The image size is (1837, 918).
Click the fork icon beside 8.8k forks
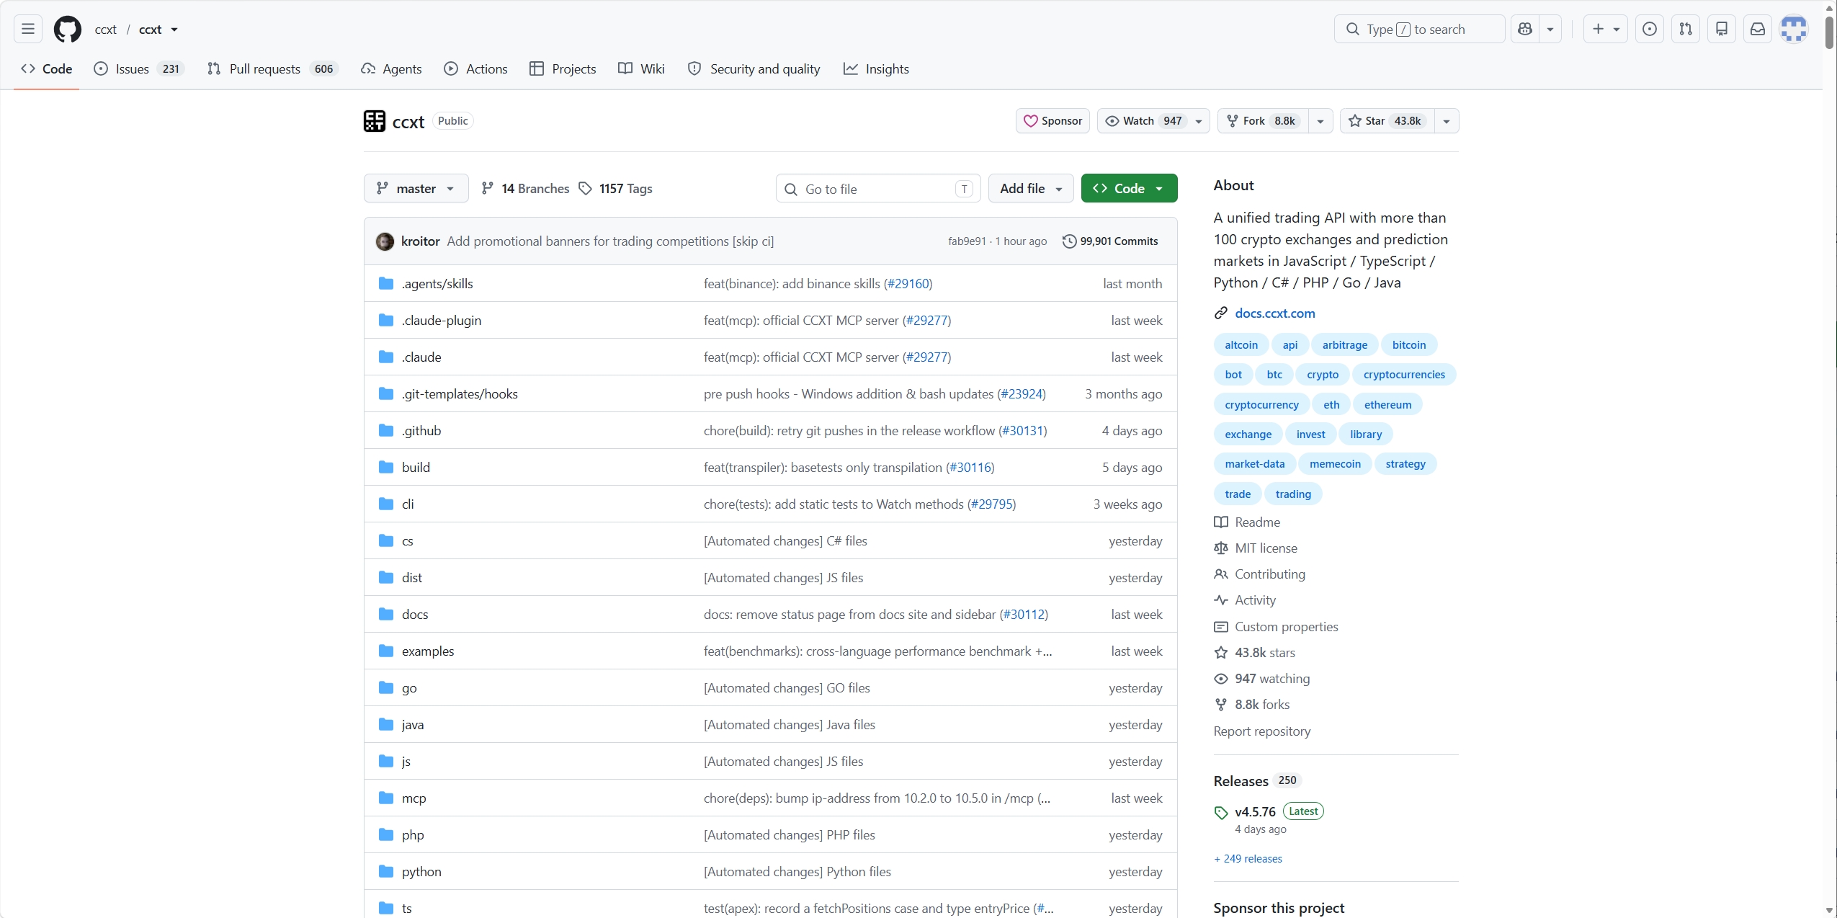[x=1221, y=704]
